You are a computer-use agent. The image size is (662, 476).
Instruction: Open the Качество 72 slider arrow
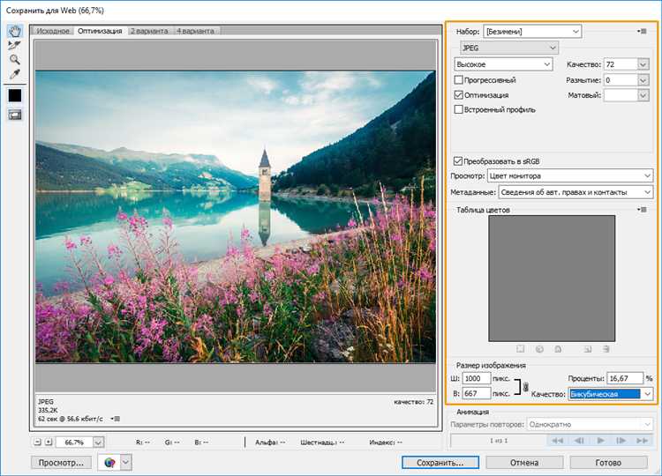643,64
